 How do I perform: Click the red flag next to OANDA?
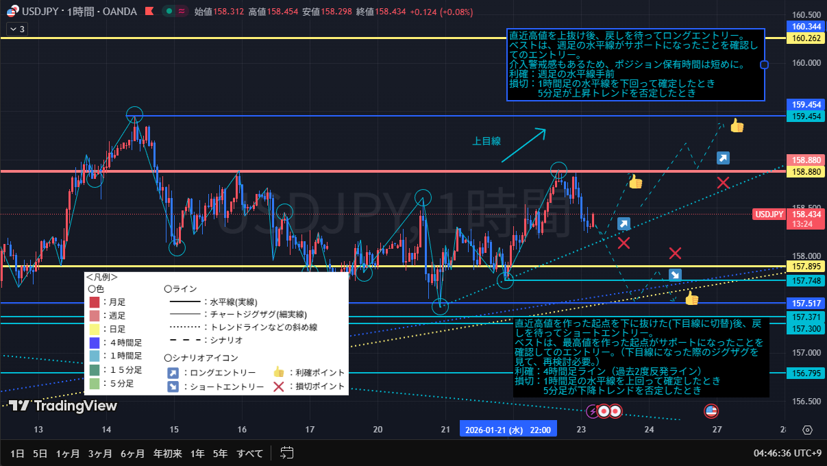click(x=151, y=11)
